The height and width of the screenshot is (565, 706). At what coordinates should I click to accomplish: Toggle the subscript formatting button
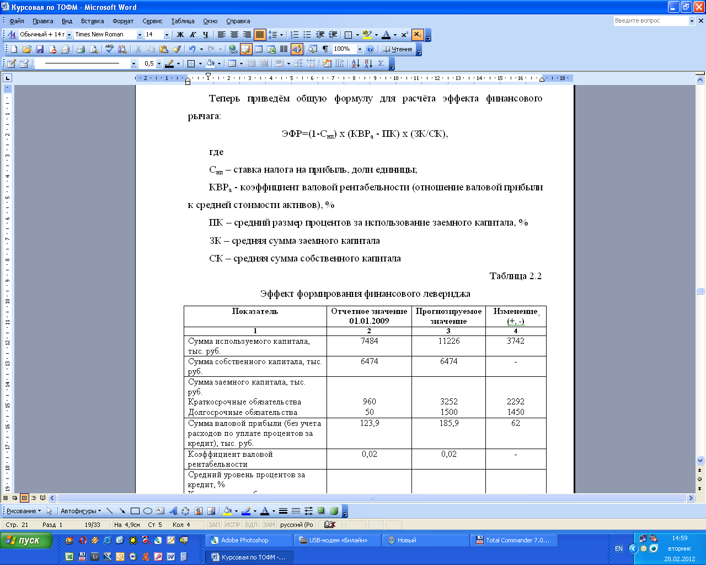(417, 35)
